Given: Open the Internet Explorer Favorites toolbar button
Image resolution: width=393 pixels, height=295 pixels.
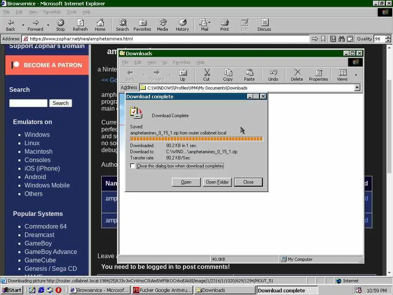Looking at the screenshot, I should point(142,25).
